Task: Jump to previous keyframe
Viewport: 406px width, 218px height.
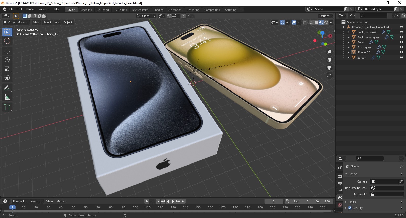Action: pos(163,201)
